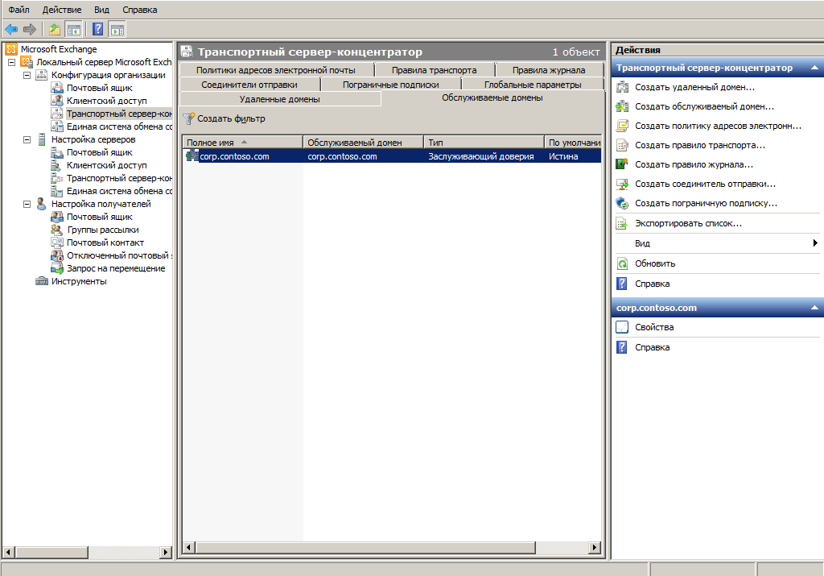Click the Создать соединитель отправки icon

point(622,184)
